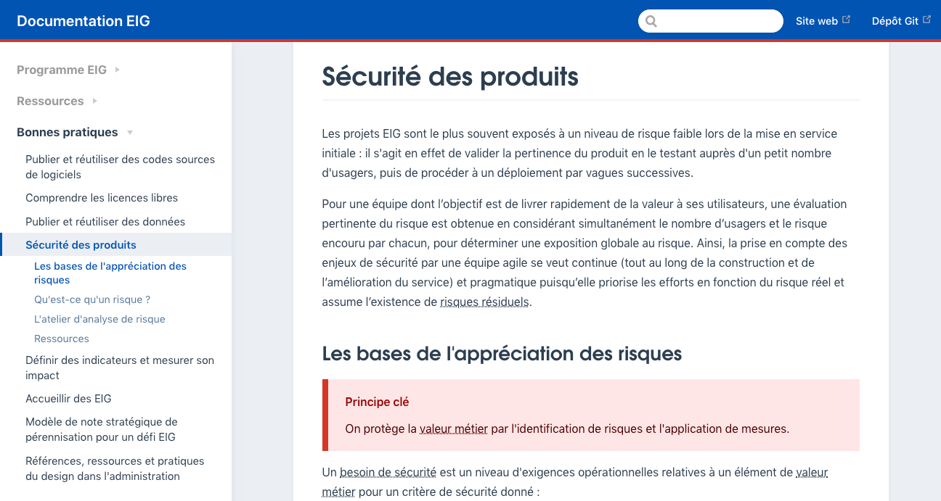Go to L'atelier d'analyse de risque section

coord(99,319)
